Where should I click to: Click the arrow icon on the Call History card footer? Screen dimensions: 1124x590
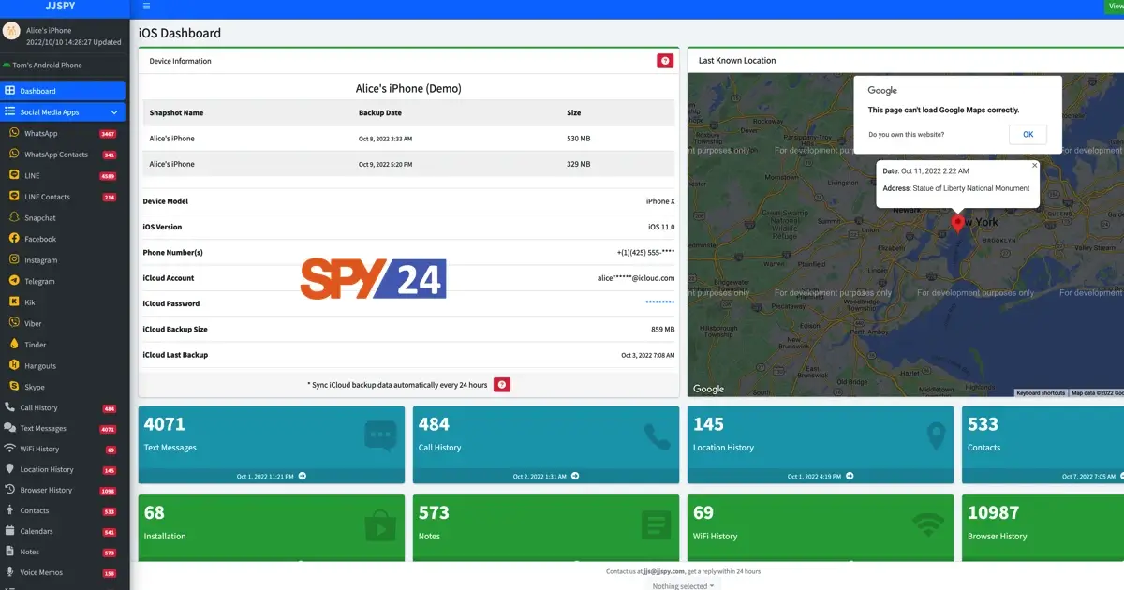coord(575,476)
